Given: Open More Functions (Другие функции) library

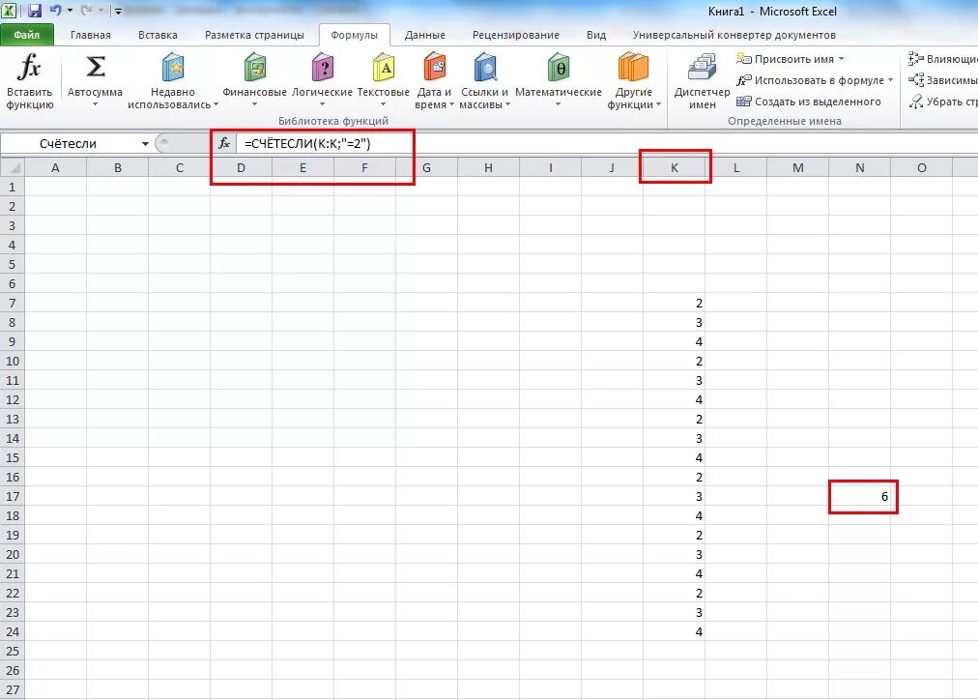Looking at the screenshot, I should coord(634,81).
